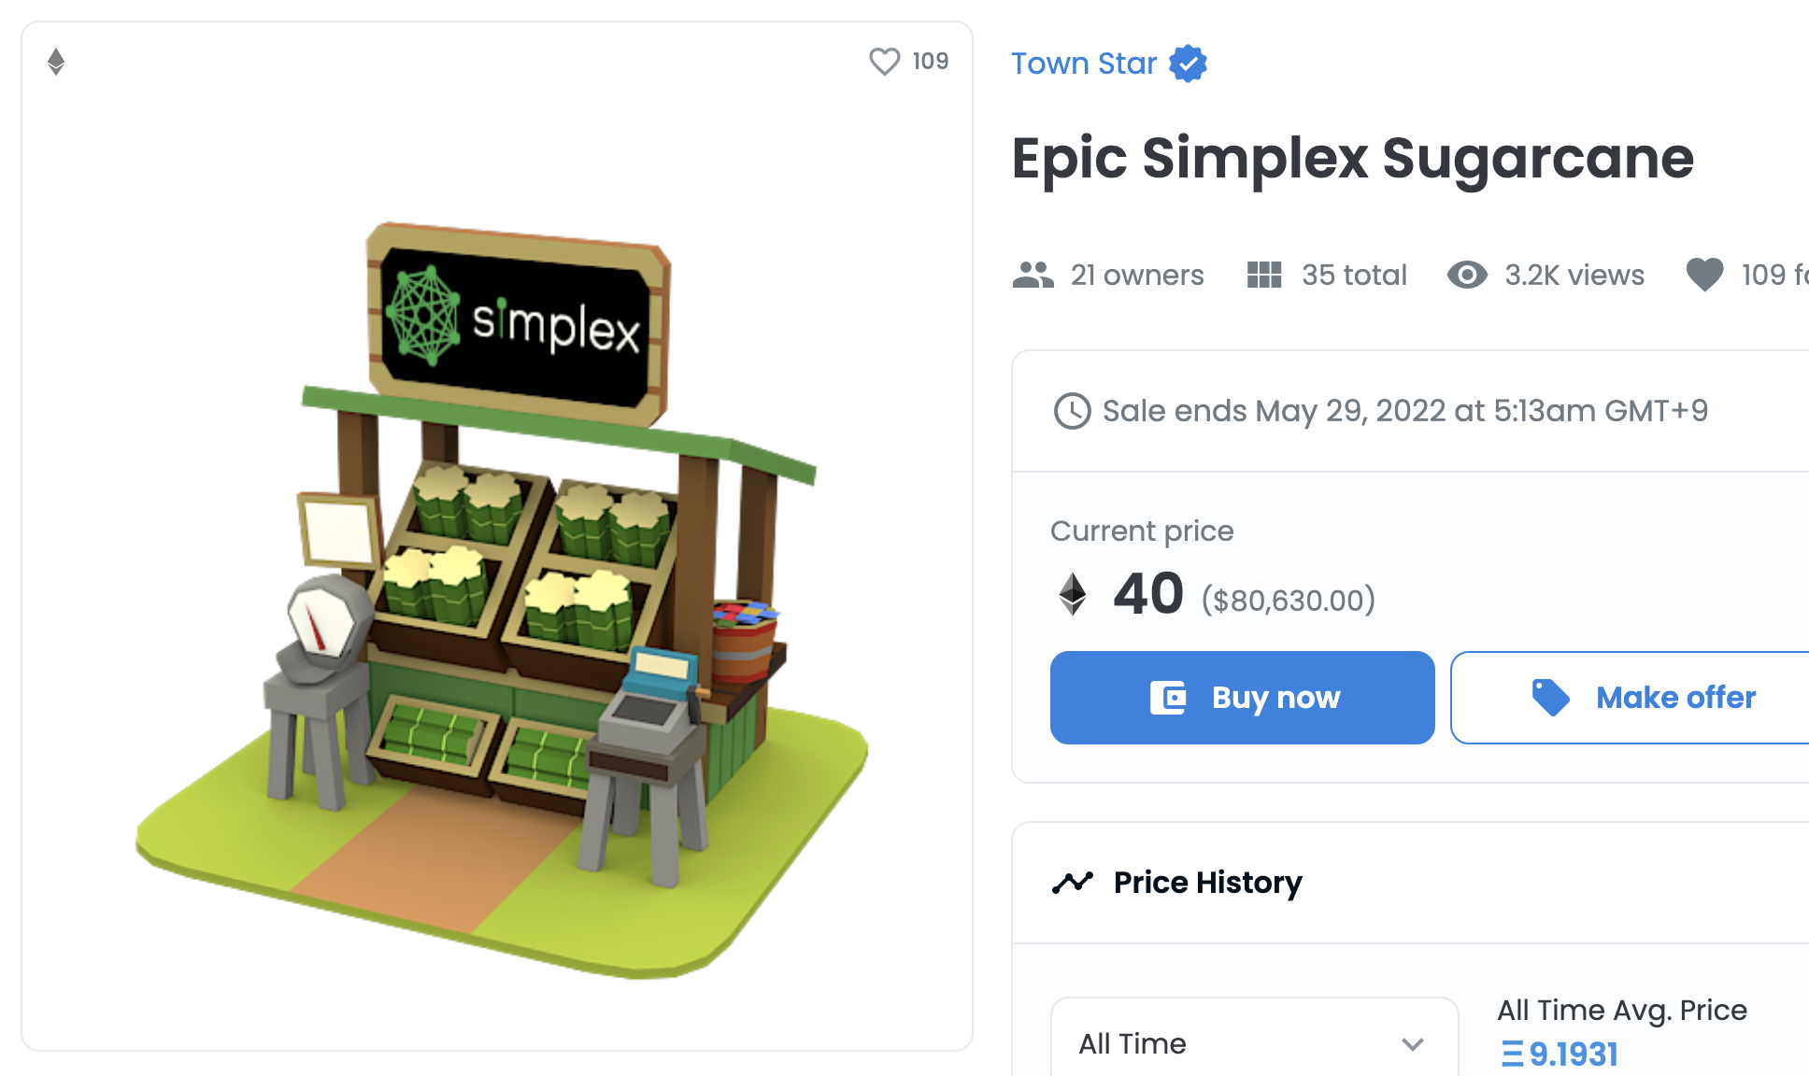
Task: Click the eye icon next to 3.2K views
Action: click(1467, 275)
